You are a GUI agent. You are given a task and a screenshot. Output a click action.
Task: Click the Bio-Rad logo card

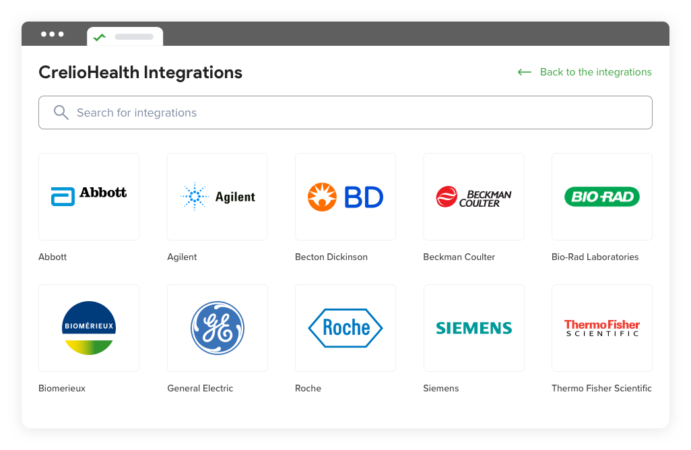click(601, 196)
